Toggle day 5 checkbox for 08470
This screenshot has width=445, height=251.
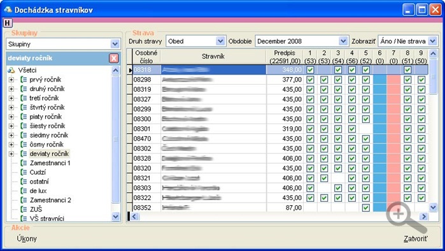click(x=366, y=139)
